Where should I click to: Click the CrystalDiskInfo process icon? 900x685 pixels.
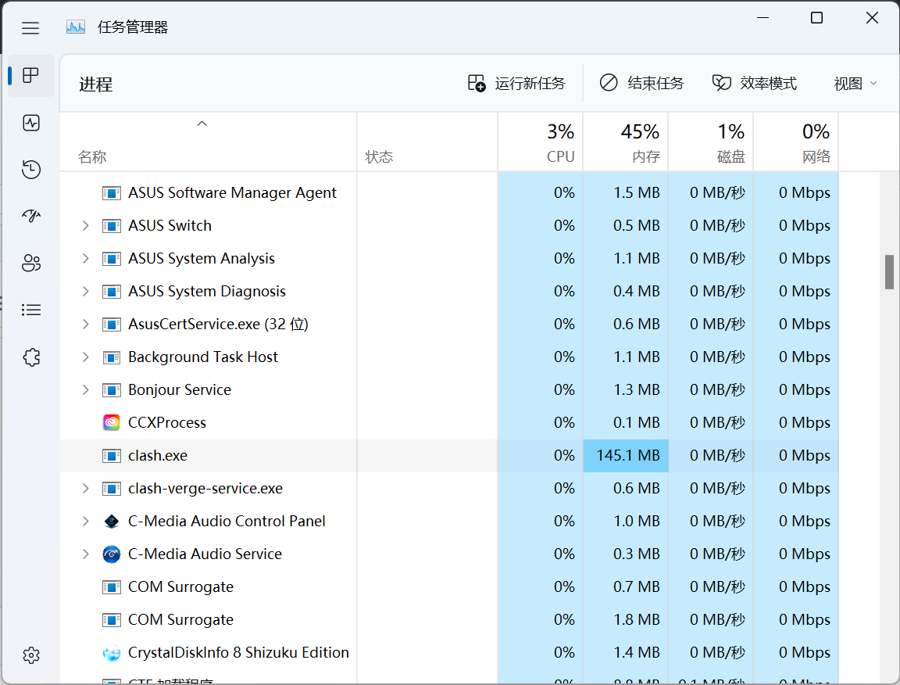(x=112, y=653)
